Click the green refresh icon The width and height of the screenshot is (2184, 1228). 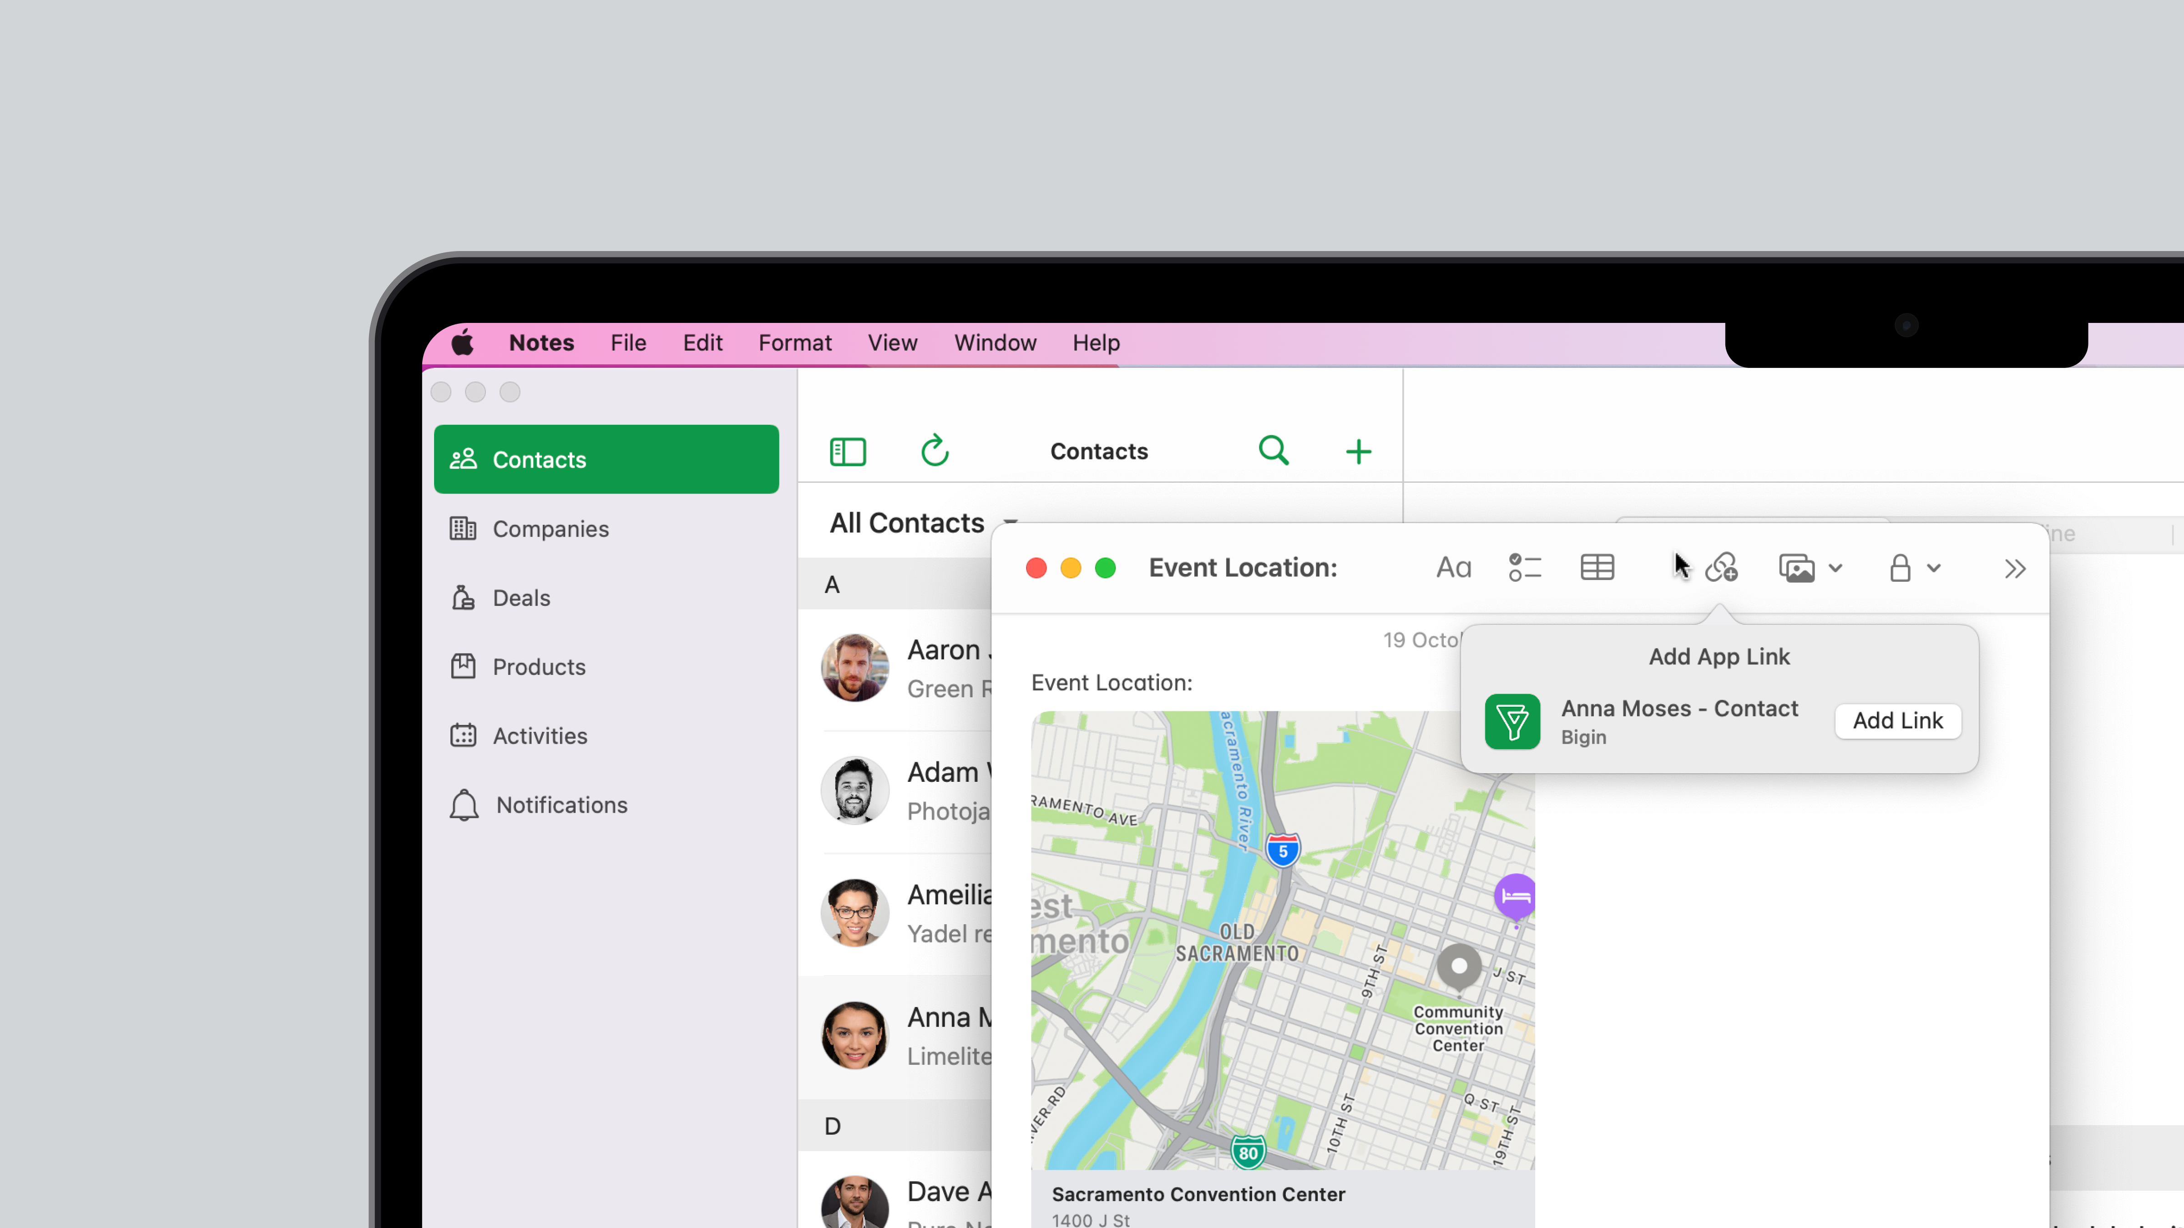pos(934,452)
